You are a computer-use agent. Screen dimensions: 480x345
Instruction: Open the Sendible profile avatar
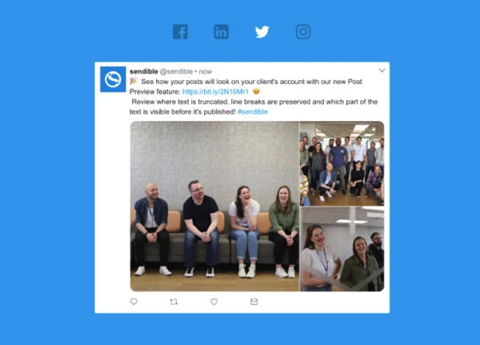click(x=113, y=79)
